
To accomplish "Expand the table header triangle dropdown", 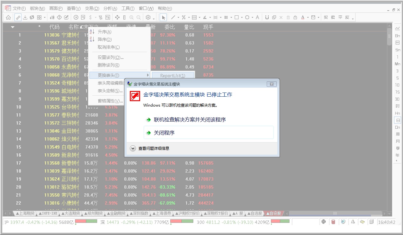I will coord(13,27).
